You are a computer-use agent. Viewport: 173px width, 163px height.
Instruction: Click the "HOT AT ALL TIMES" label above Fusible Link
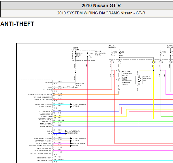tap(75, 49)
